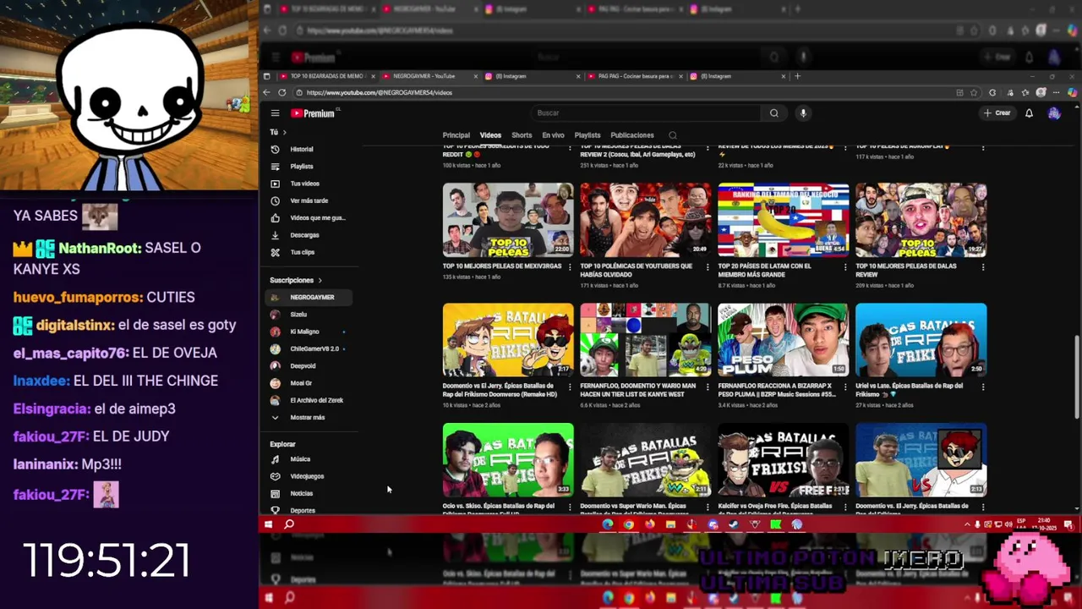This screenshot has height=609, width=1082.
Task: Open Ver más tarde list
Action: click(309, 200)
